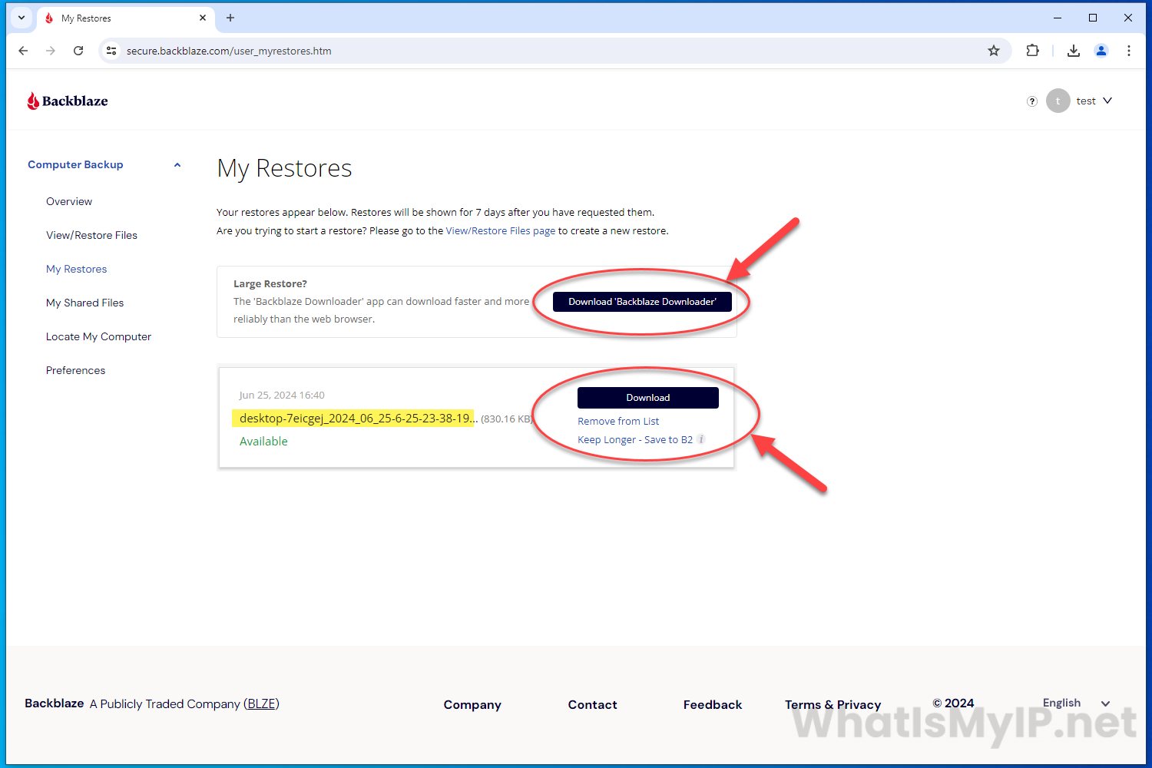Click the desktop-7eicgej restore file name

(359, 418)
